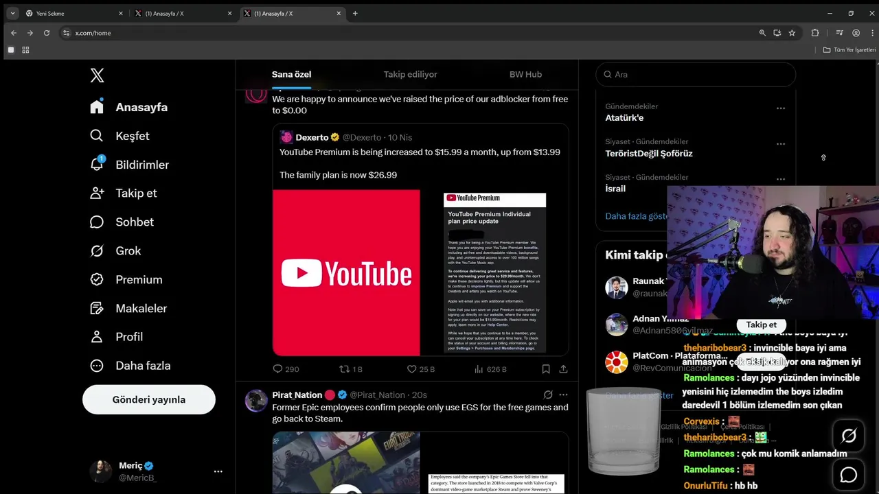The height and width of the screenshot is (494, 879).
Task: Open the YouTube Premium price update image
Action: click(494, 272)
